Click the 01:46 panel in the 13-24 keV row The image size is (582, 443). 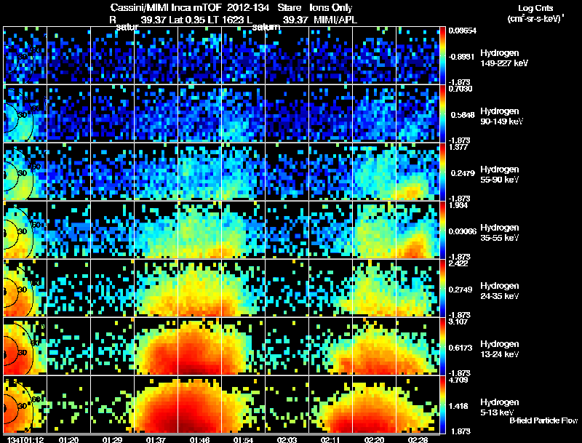coord(199,346)
